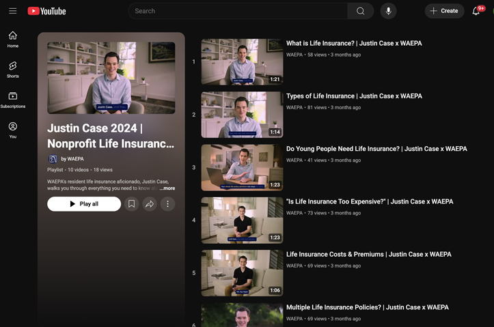The width and height of the screenshot is (494, 327).
Task: Open title Types of Life Insurance video
Action: click(354, 96)
